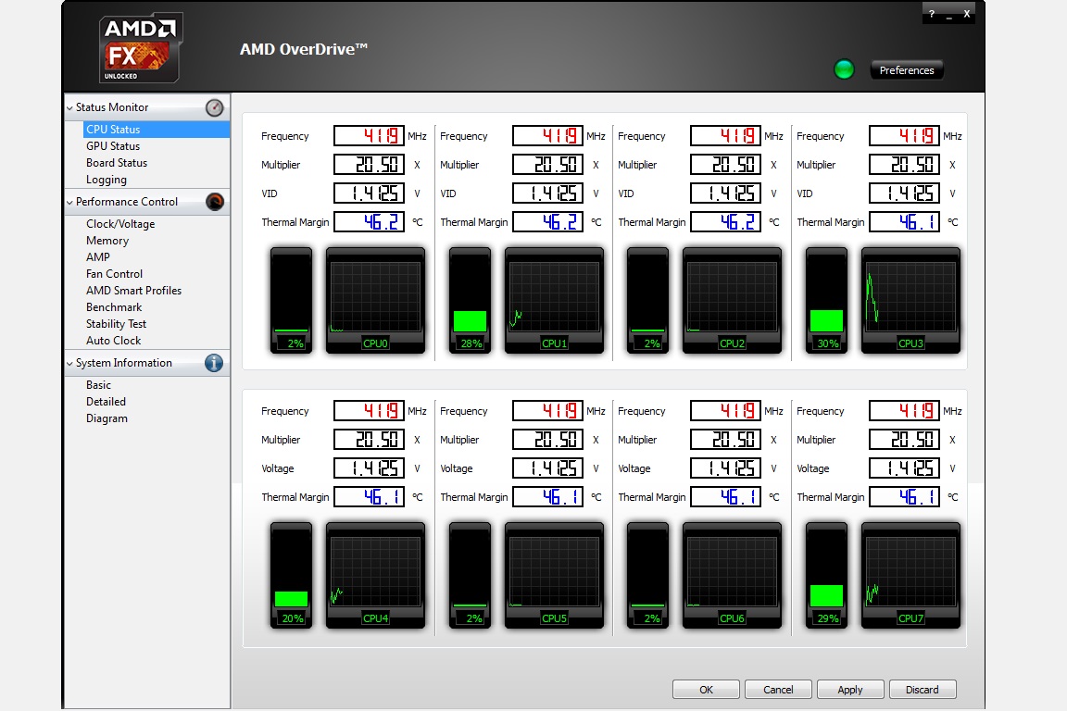Screen dimensions: 1067x711
Task: Open help via the question mark icon
Action: click(930, 14)
